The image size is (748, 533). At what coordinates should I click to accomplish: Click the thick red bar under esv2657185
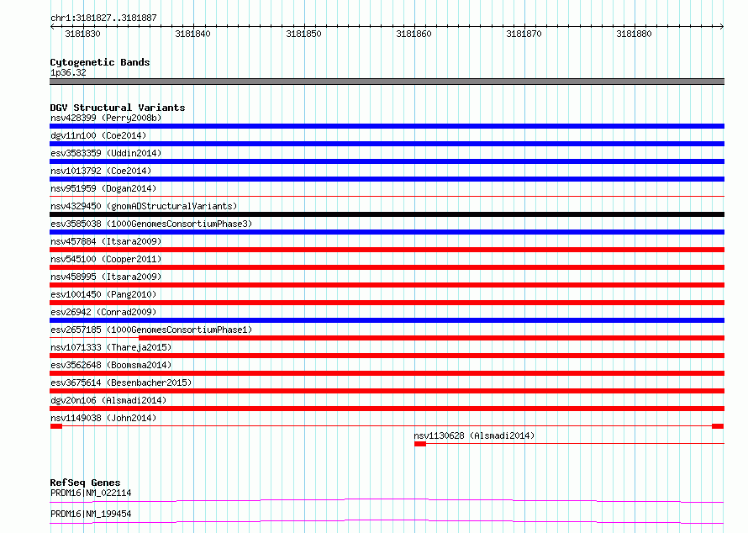[432, 338]
